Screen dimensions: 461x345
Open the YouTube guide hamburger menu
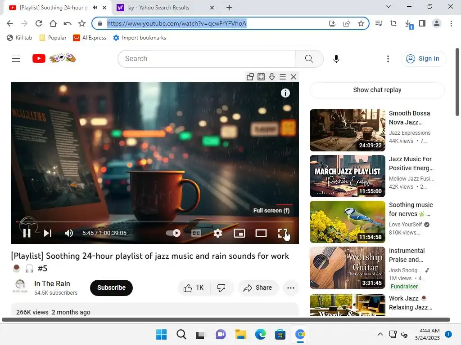(x=16, y=59)
